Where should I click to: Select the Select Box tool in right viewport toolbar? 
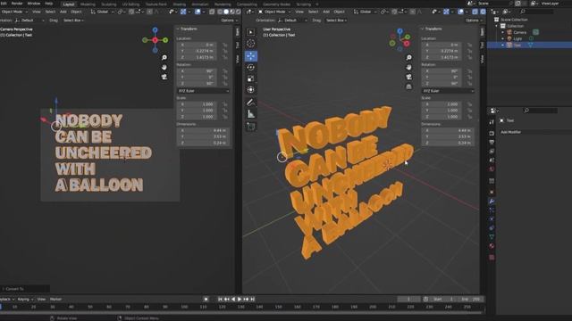pyautogui.click(x=250, y=32)
